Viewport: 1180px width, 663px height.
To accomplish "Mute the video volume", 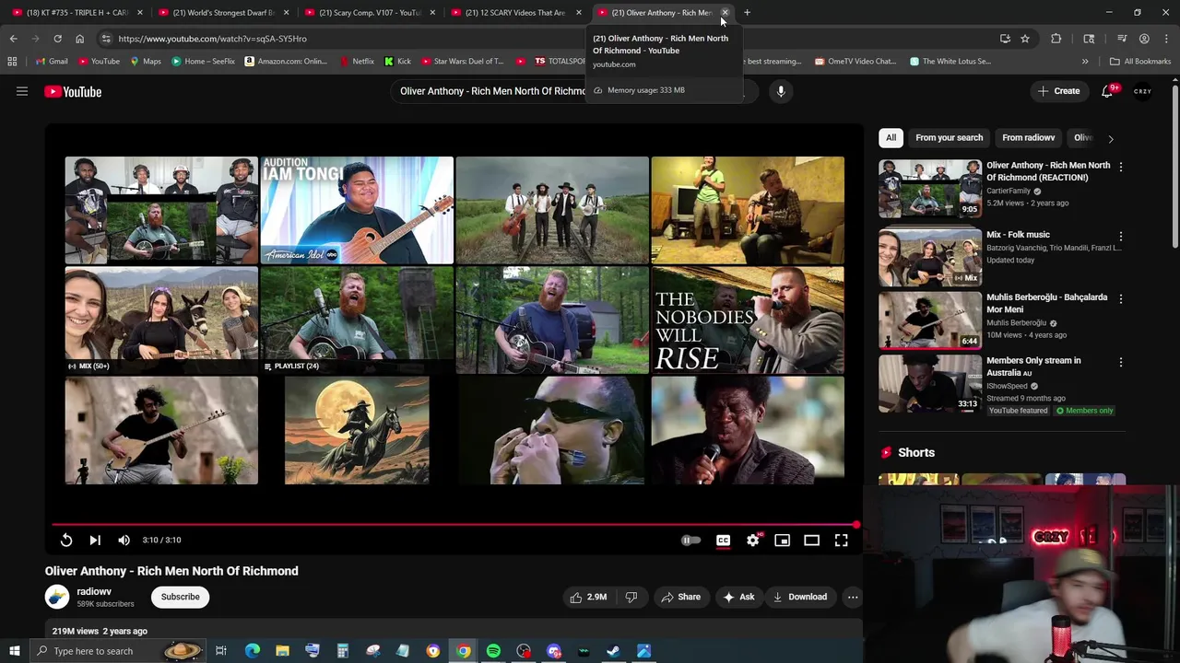I will (x=124, y=541).
